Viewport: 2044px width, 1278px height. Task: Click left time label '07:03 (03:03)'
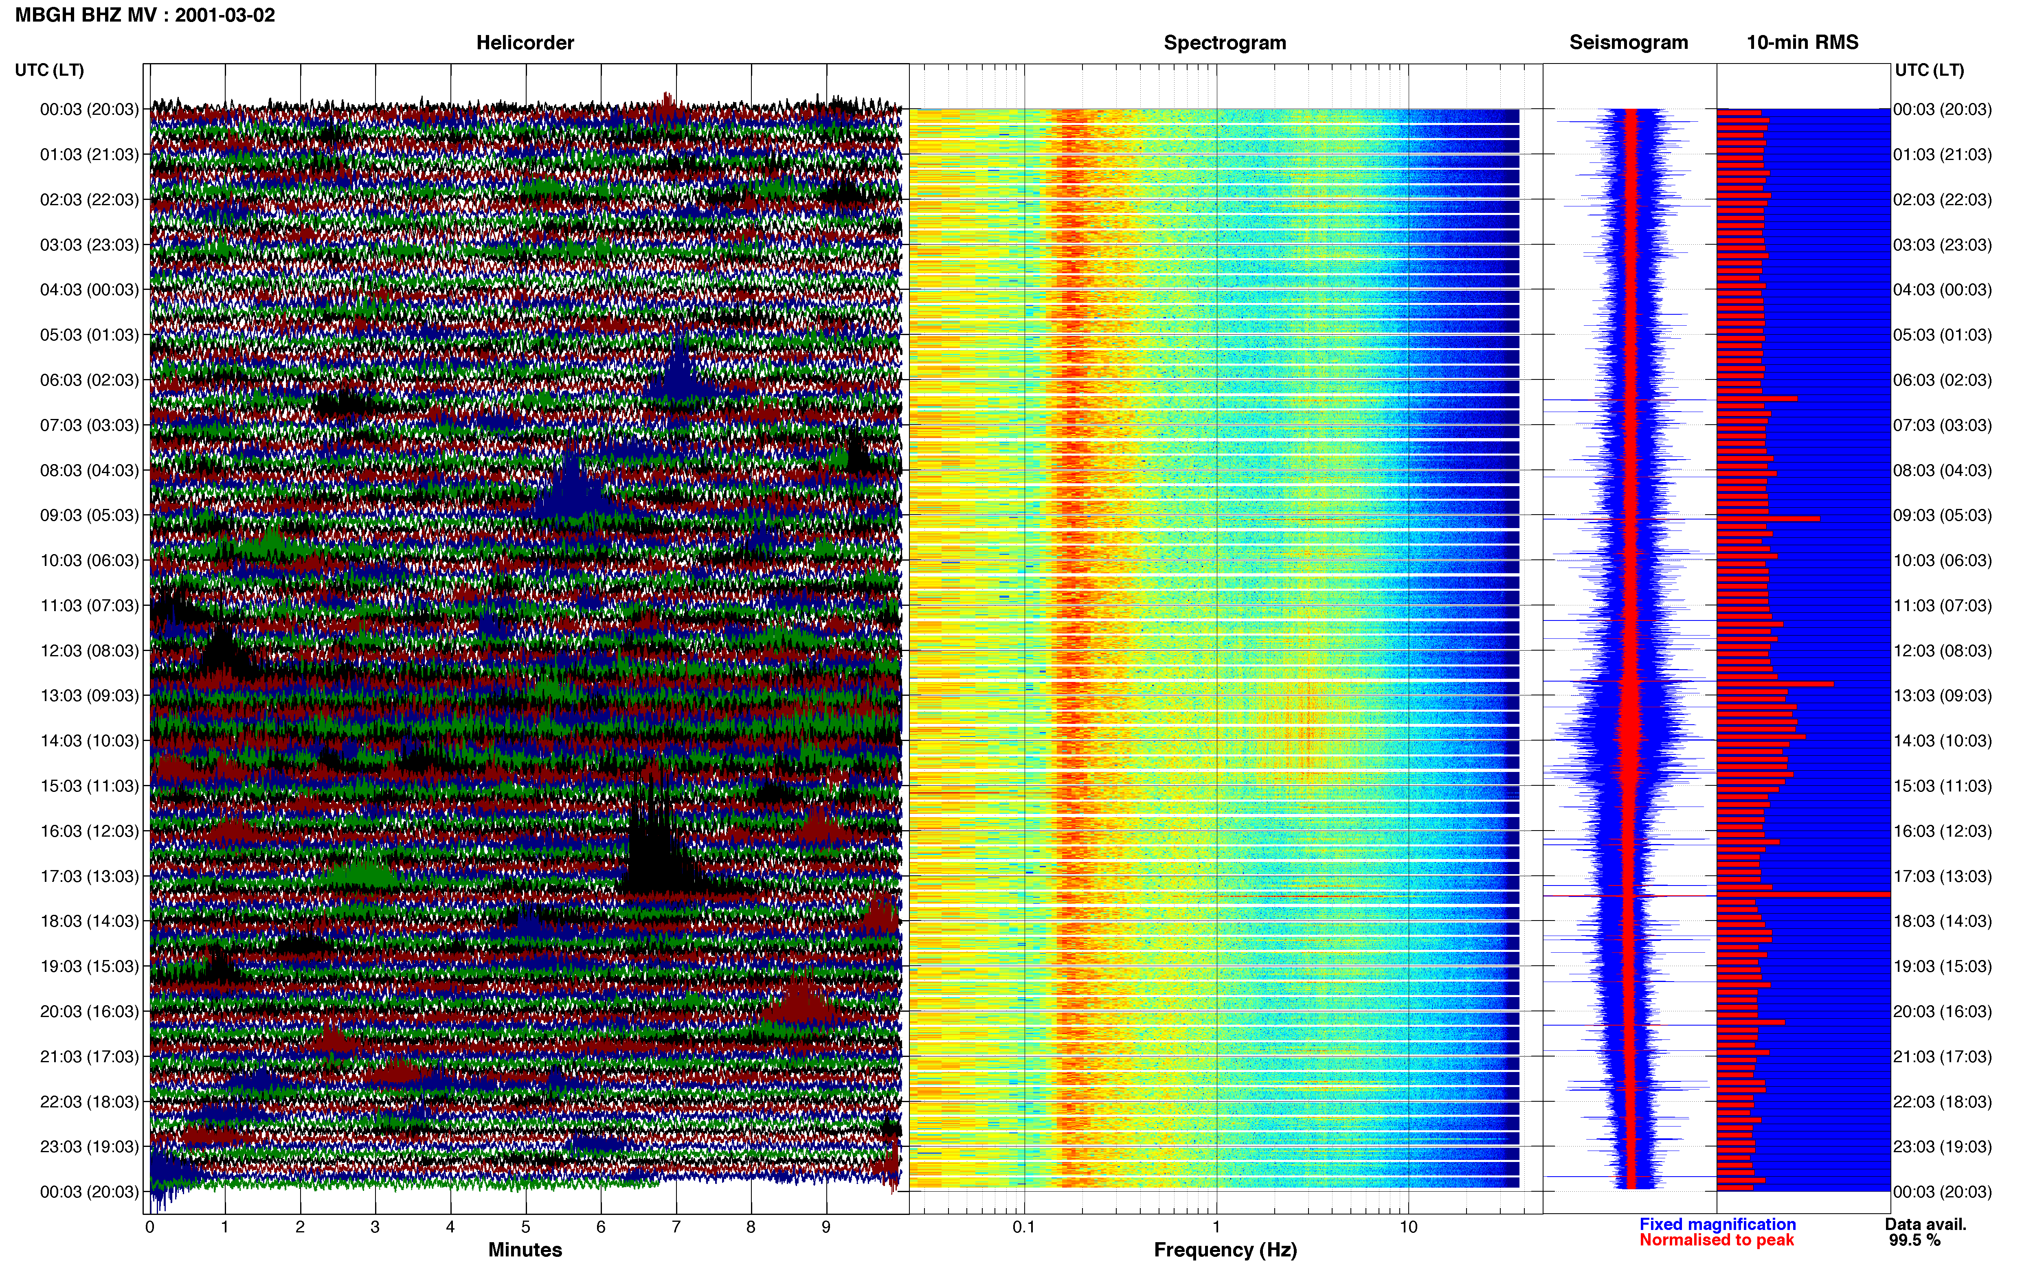[89, 424]
